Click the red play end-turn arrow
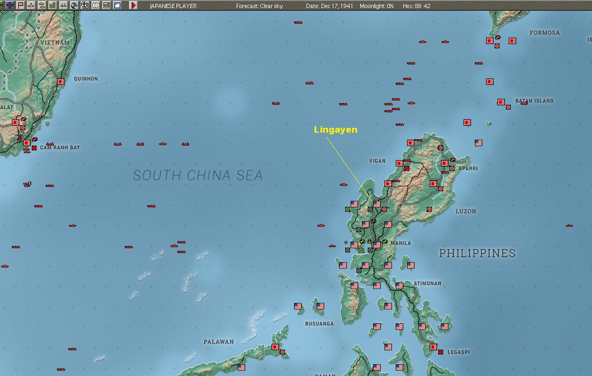Screen dimensions: 592x376 [133, 5]
